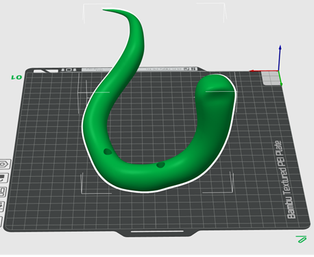Click the fourth plate-side icon in the left column
This screenshot has width=314, height=257.
coord(2,206)
